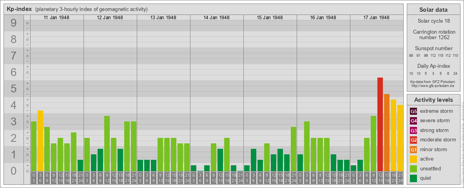Click Daily Ap-index value 24

[455, 73]
